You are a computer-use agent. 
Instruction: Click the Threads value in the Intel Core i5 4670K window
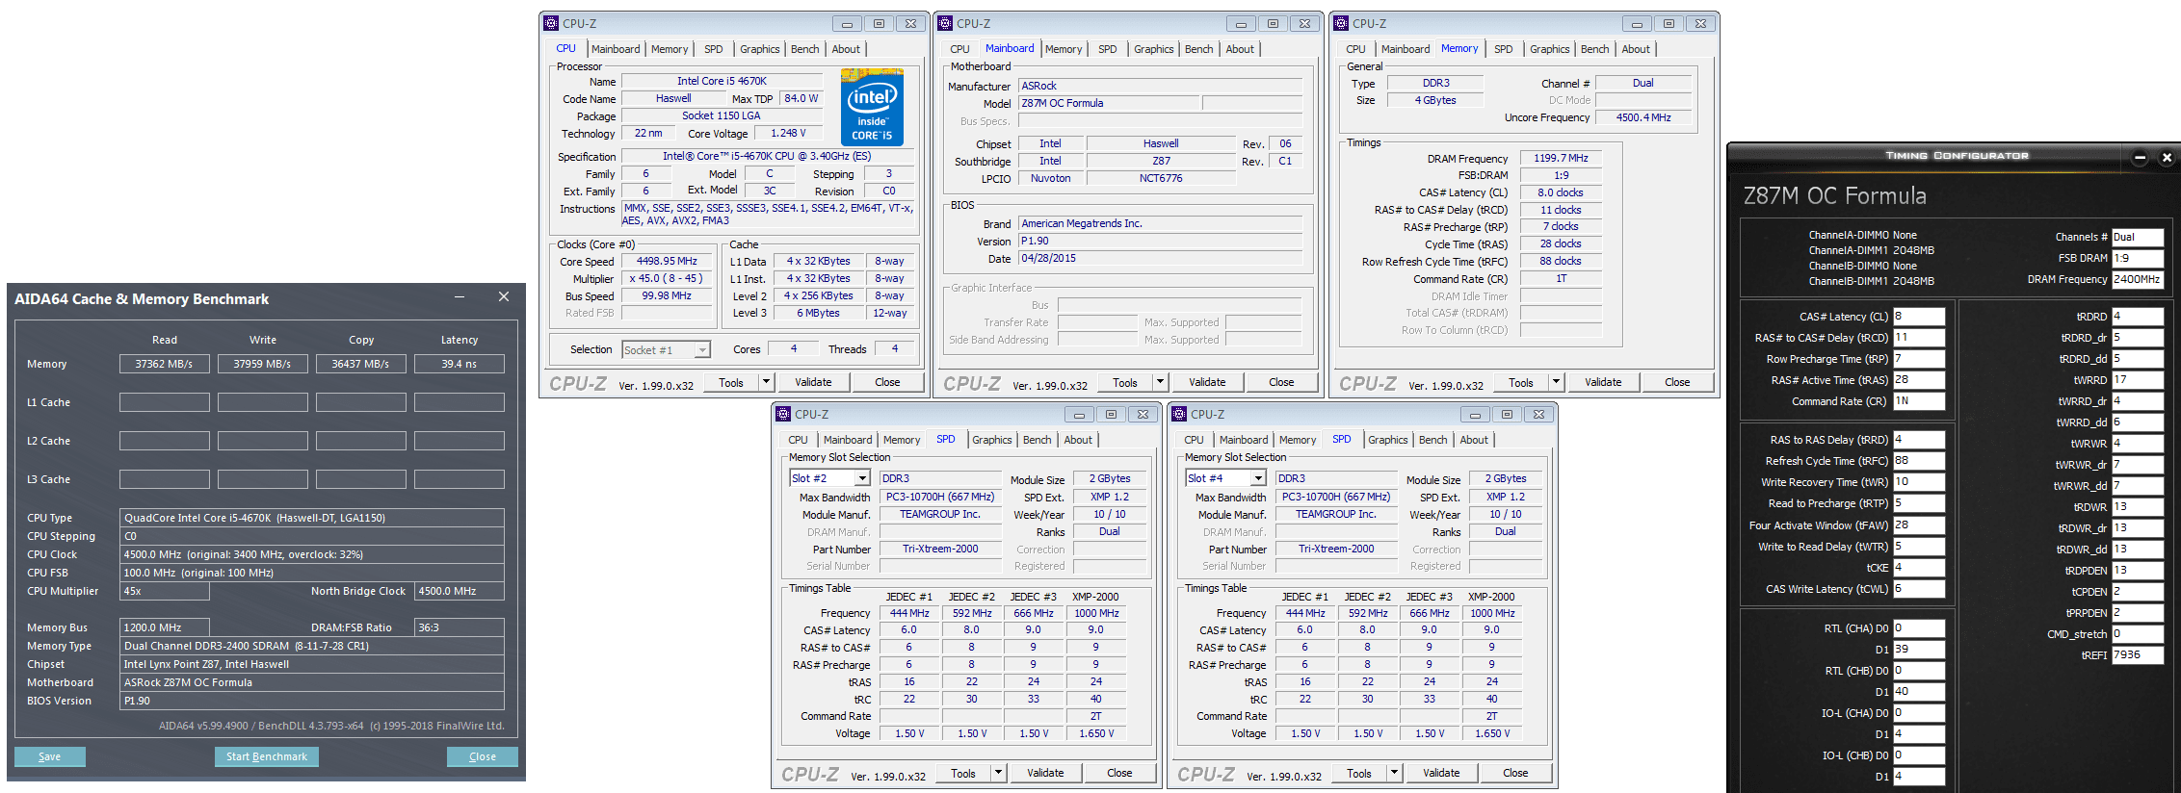point(895,349)
